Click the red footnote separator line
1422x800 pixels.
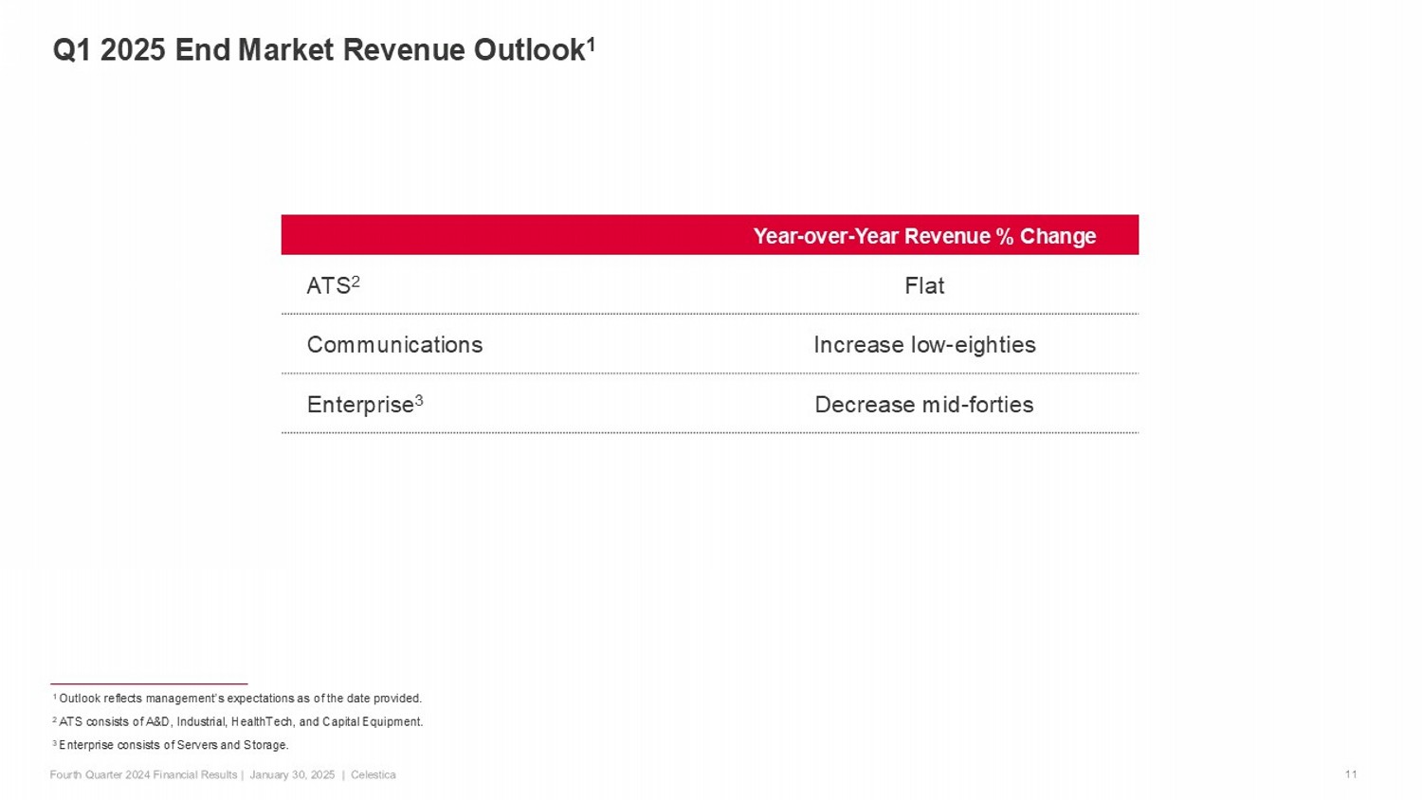tap(149, 683)
